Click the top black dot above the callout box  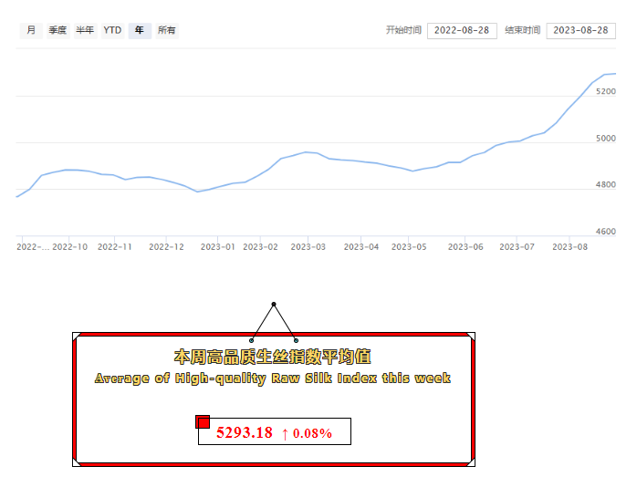pyautogui.click(x=273, y=304)
